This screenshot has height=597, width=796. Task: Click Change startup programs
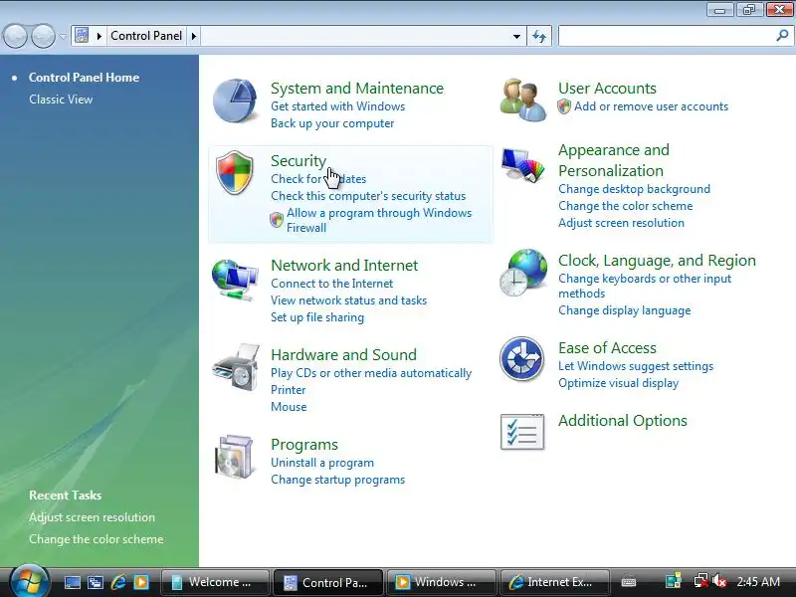click(x=337, y=480)
